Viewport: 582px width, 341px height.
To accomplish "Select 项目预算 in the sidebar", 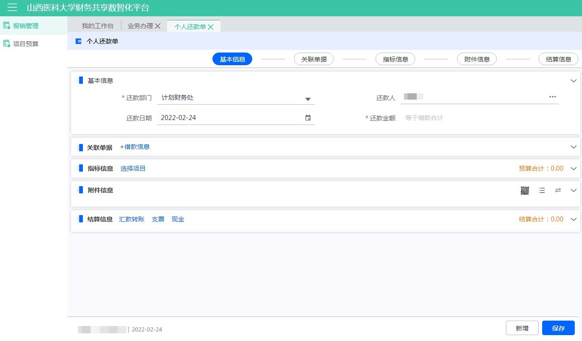I will tap(26, 44).
